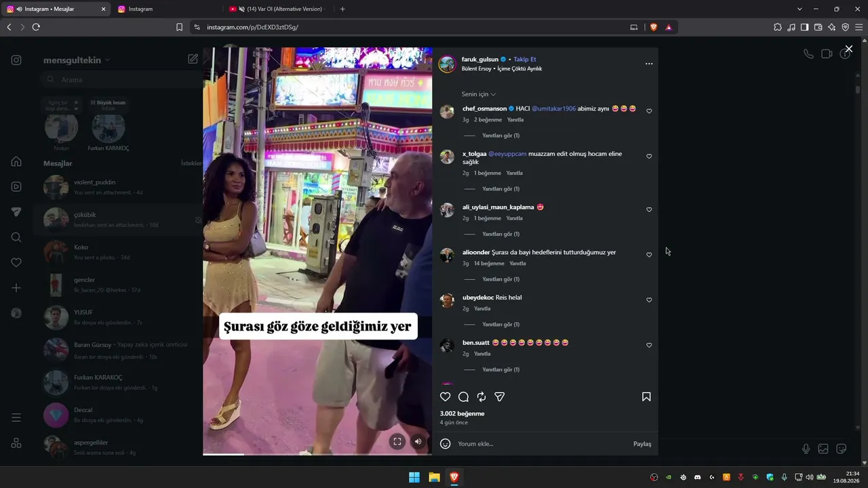Like ubeydekoc's comment
868x488 pixels.
(649, 300)
